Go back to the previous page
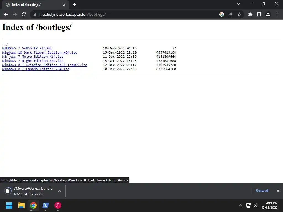Image resolution: width=283 pixels, height=212 pixels. (6, 14)
